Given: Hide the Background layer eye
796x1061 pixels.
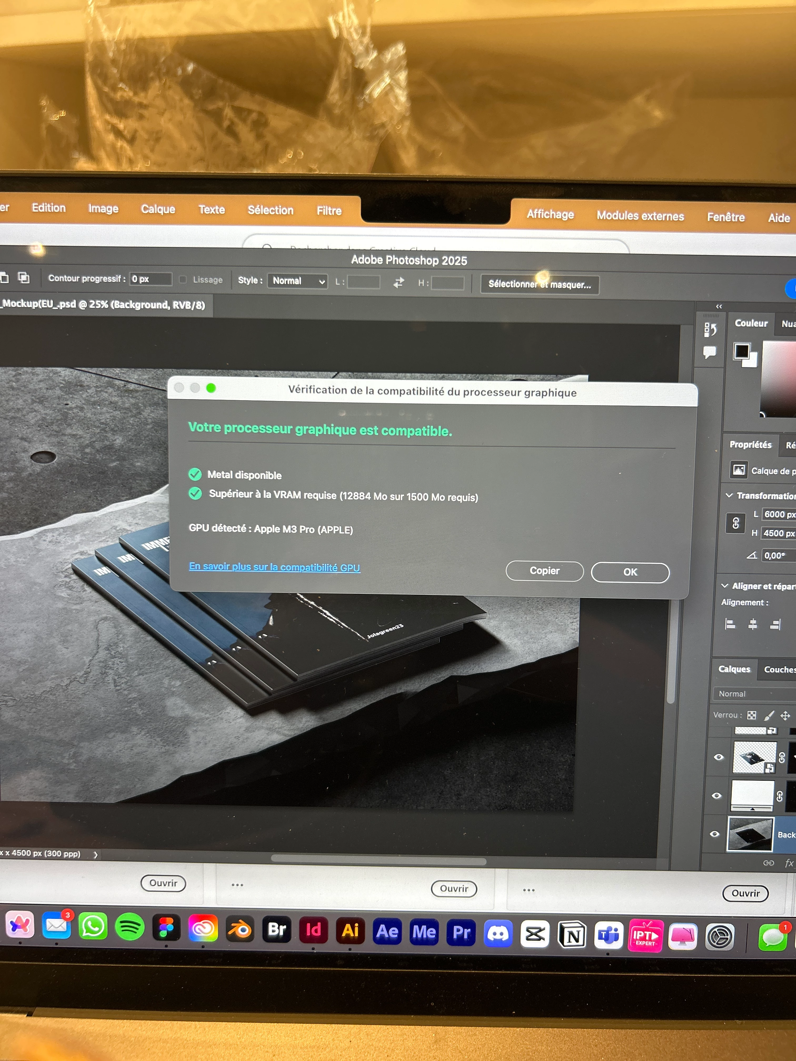Looking at the screenshot, I should [x=714, y=834].
